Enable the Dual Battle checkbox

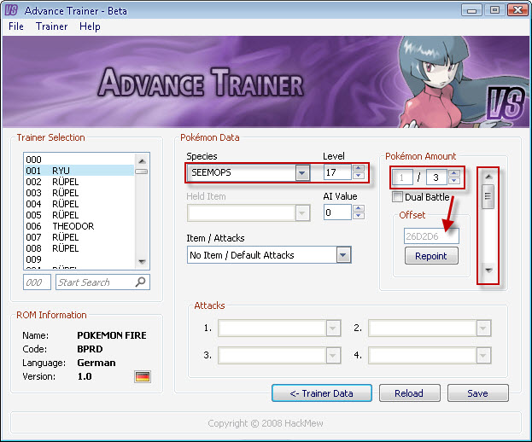397,197
